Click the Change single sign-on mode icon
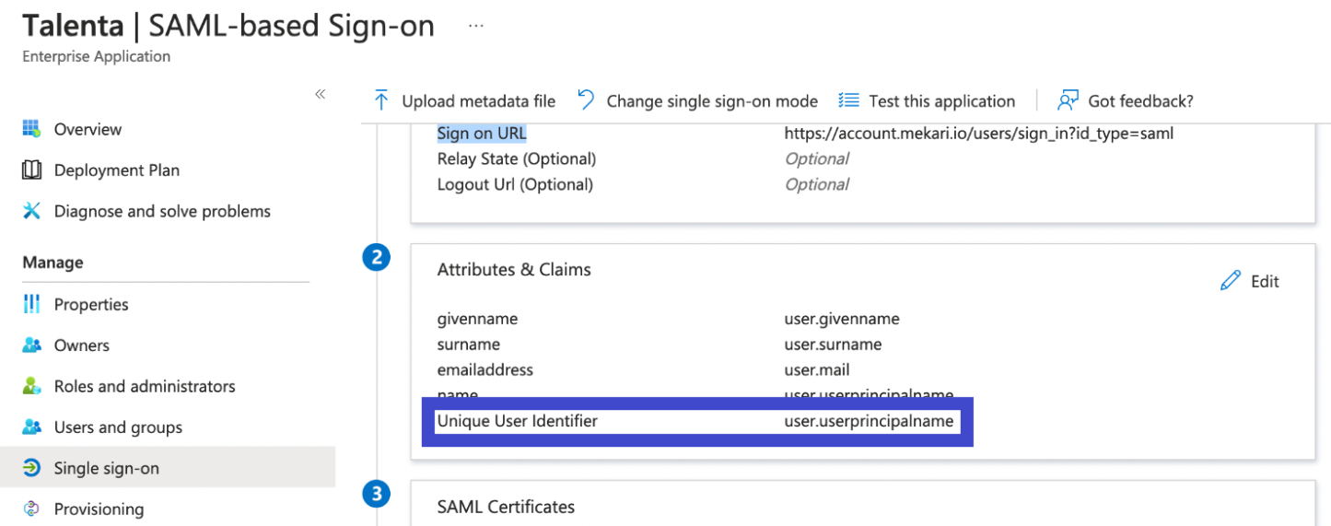 pos(586,100)
